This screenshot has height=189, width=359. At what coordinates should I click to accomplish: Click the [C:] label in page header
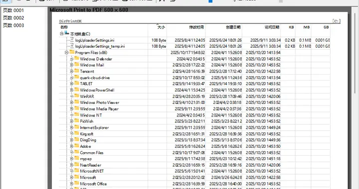pyautogui.click(x=337, y=21)
